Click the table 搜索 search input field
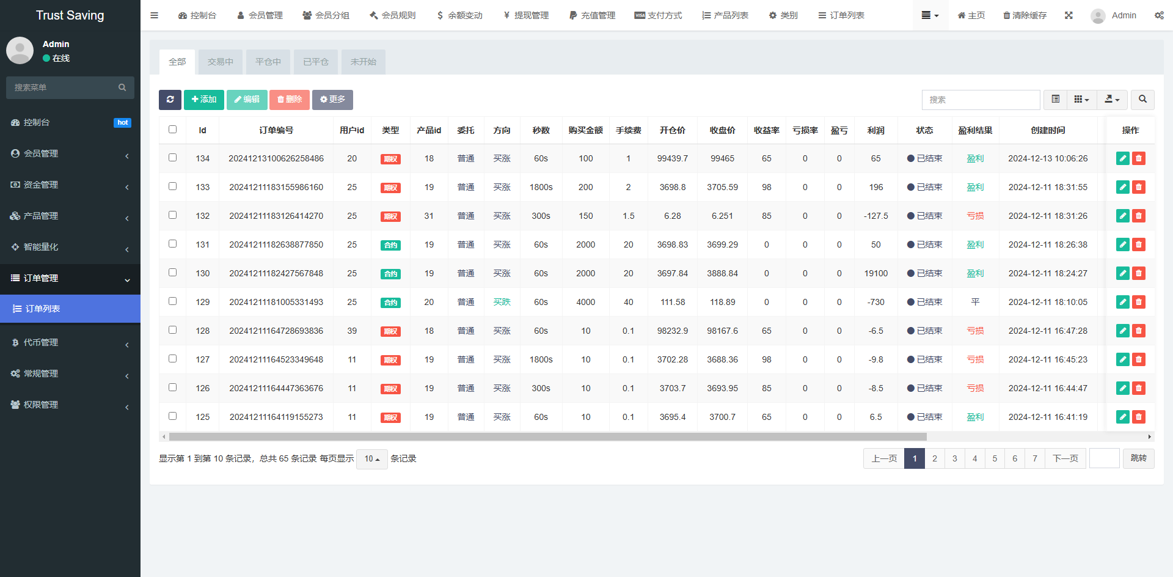 981,100
